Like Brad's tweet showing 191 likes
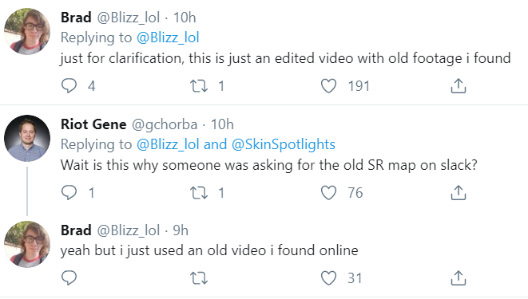The height and width of the screenshot is (299, 528). [328, 86]
